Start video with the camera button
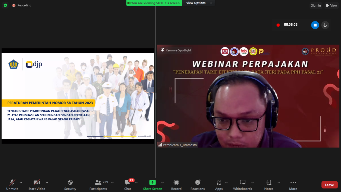 [37, 183]
